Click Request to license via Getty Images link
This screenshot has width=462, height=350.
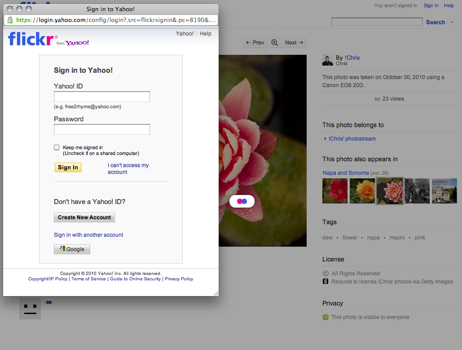pyautogui.click(x=392, y=282)
